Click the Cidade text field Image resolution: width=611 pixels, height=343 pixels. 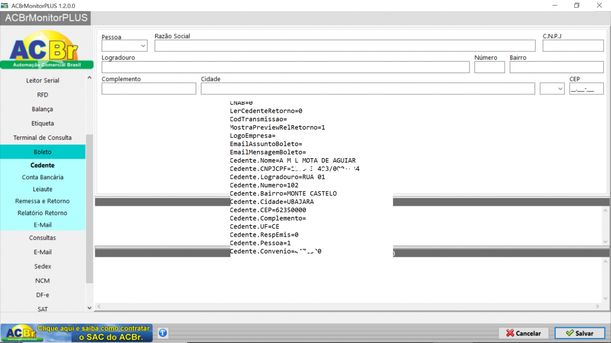click(368, 89)
